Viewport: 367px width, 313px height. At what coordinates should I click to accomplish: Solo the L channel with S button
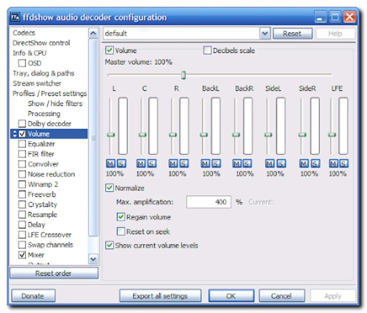121,164
